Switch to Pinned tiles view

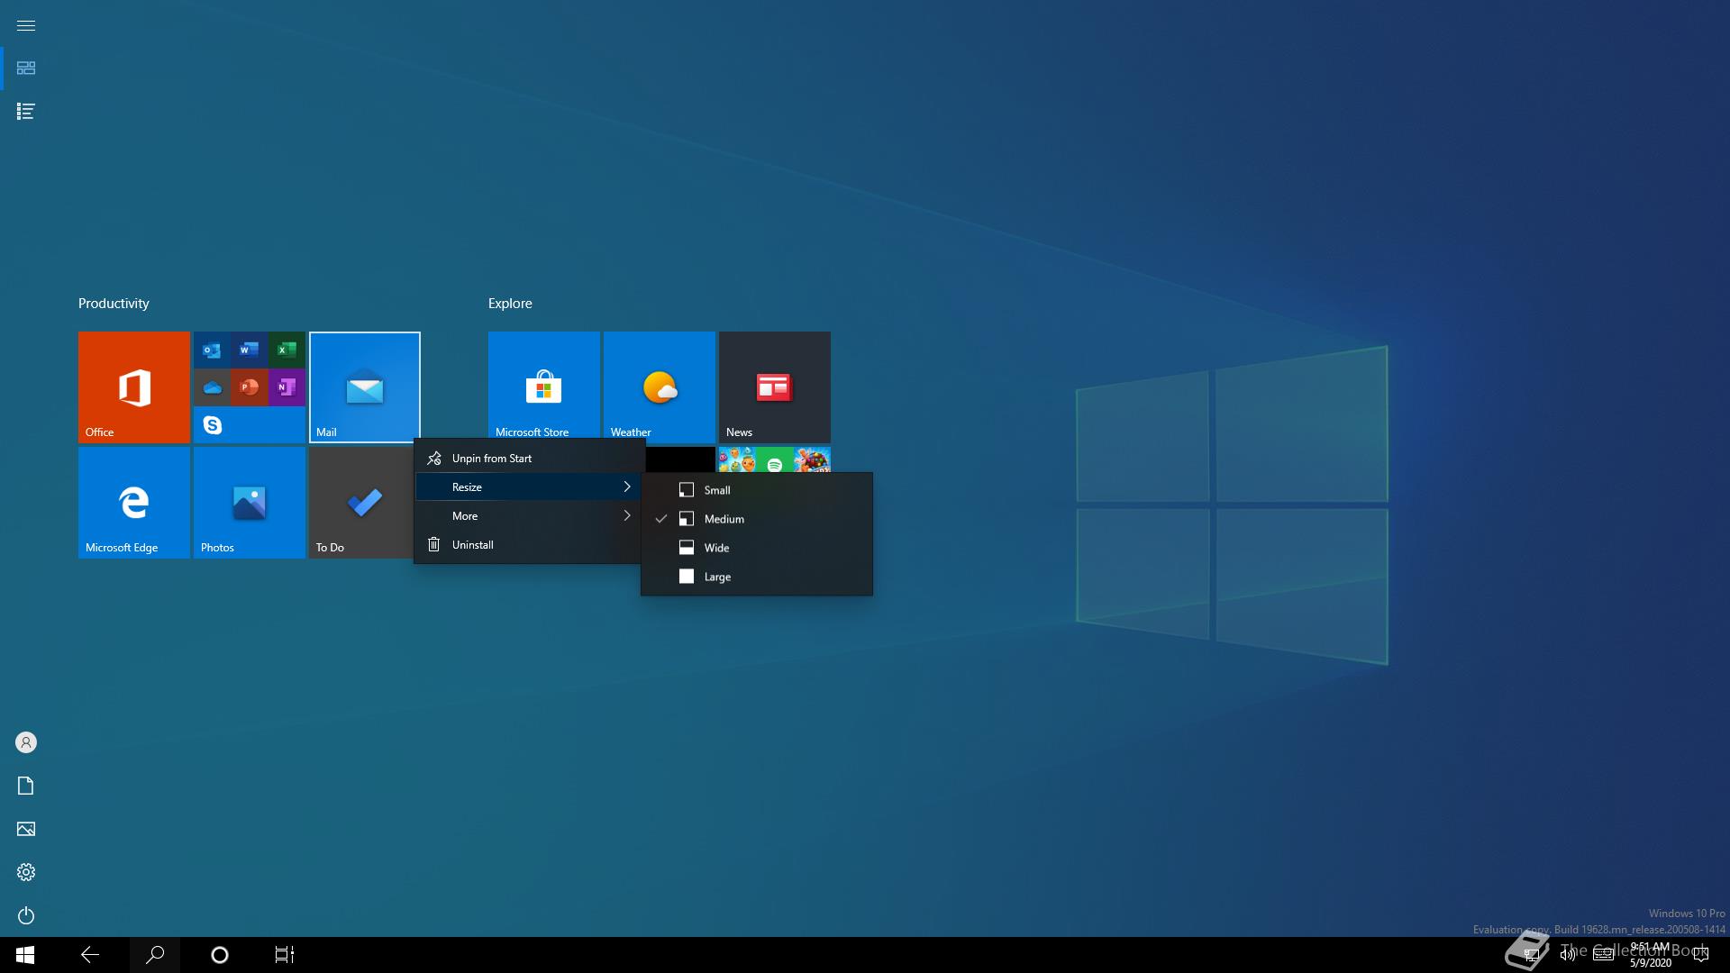click(x=26, y=68)
